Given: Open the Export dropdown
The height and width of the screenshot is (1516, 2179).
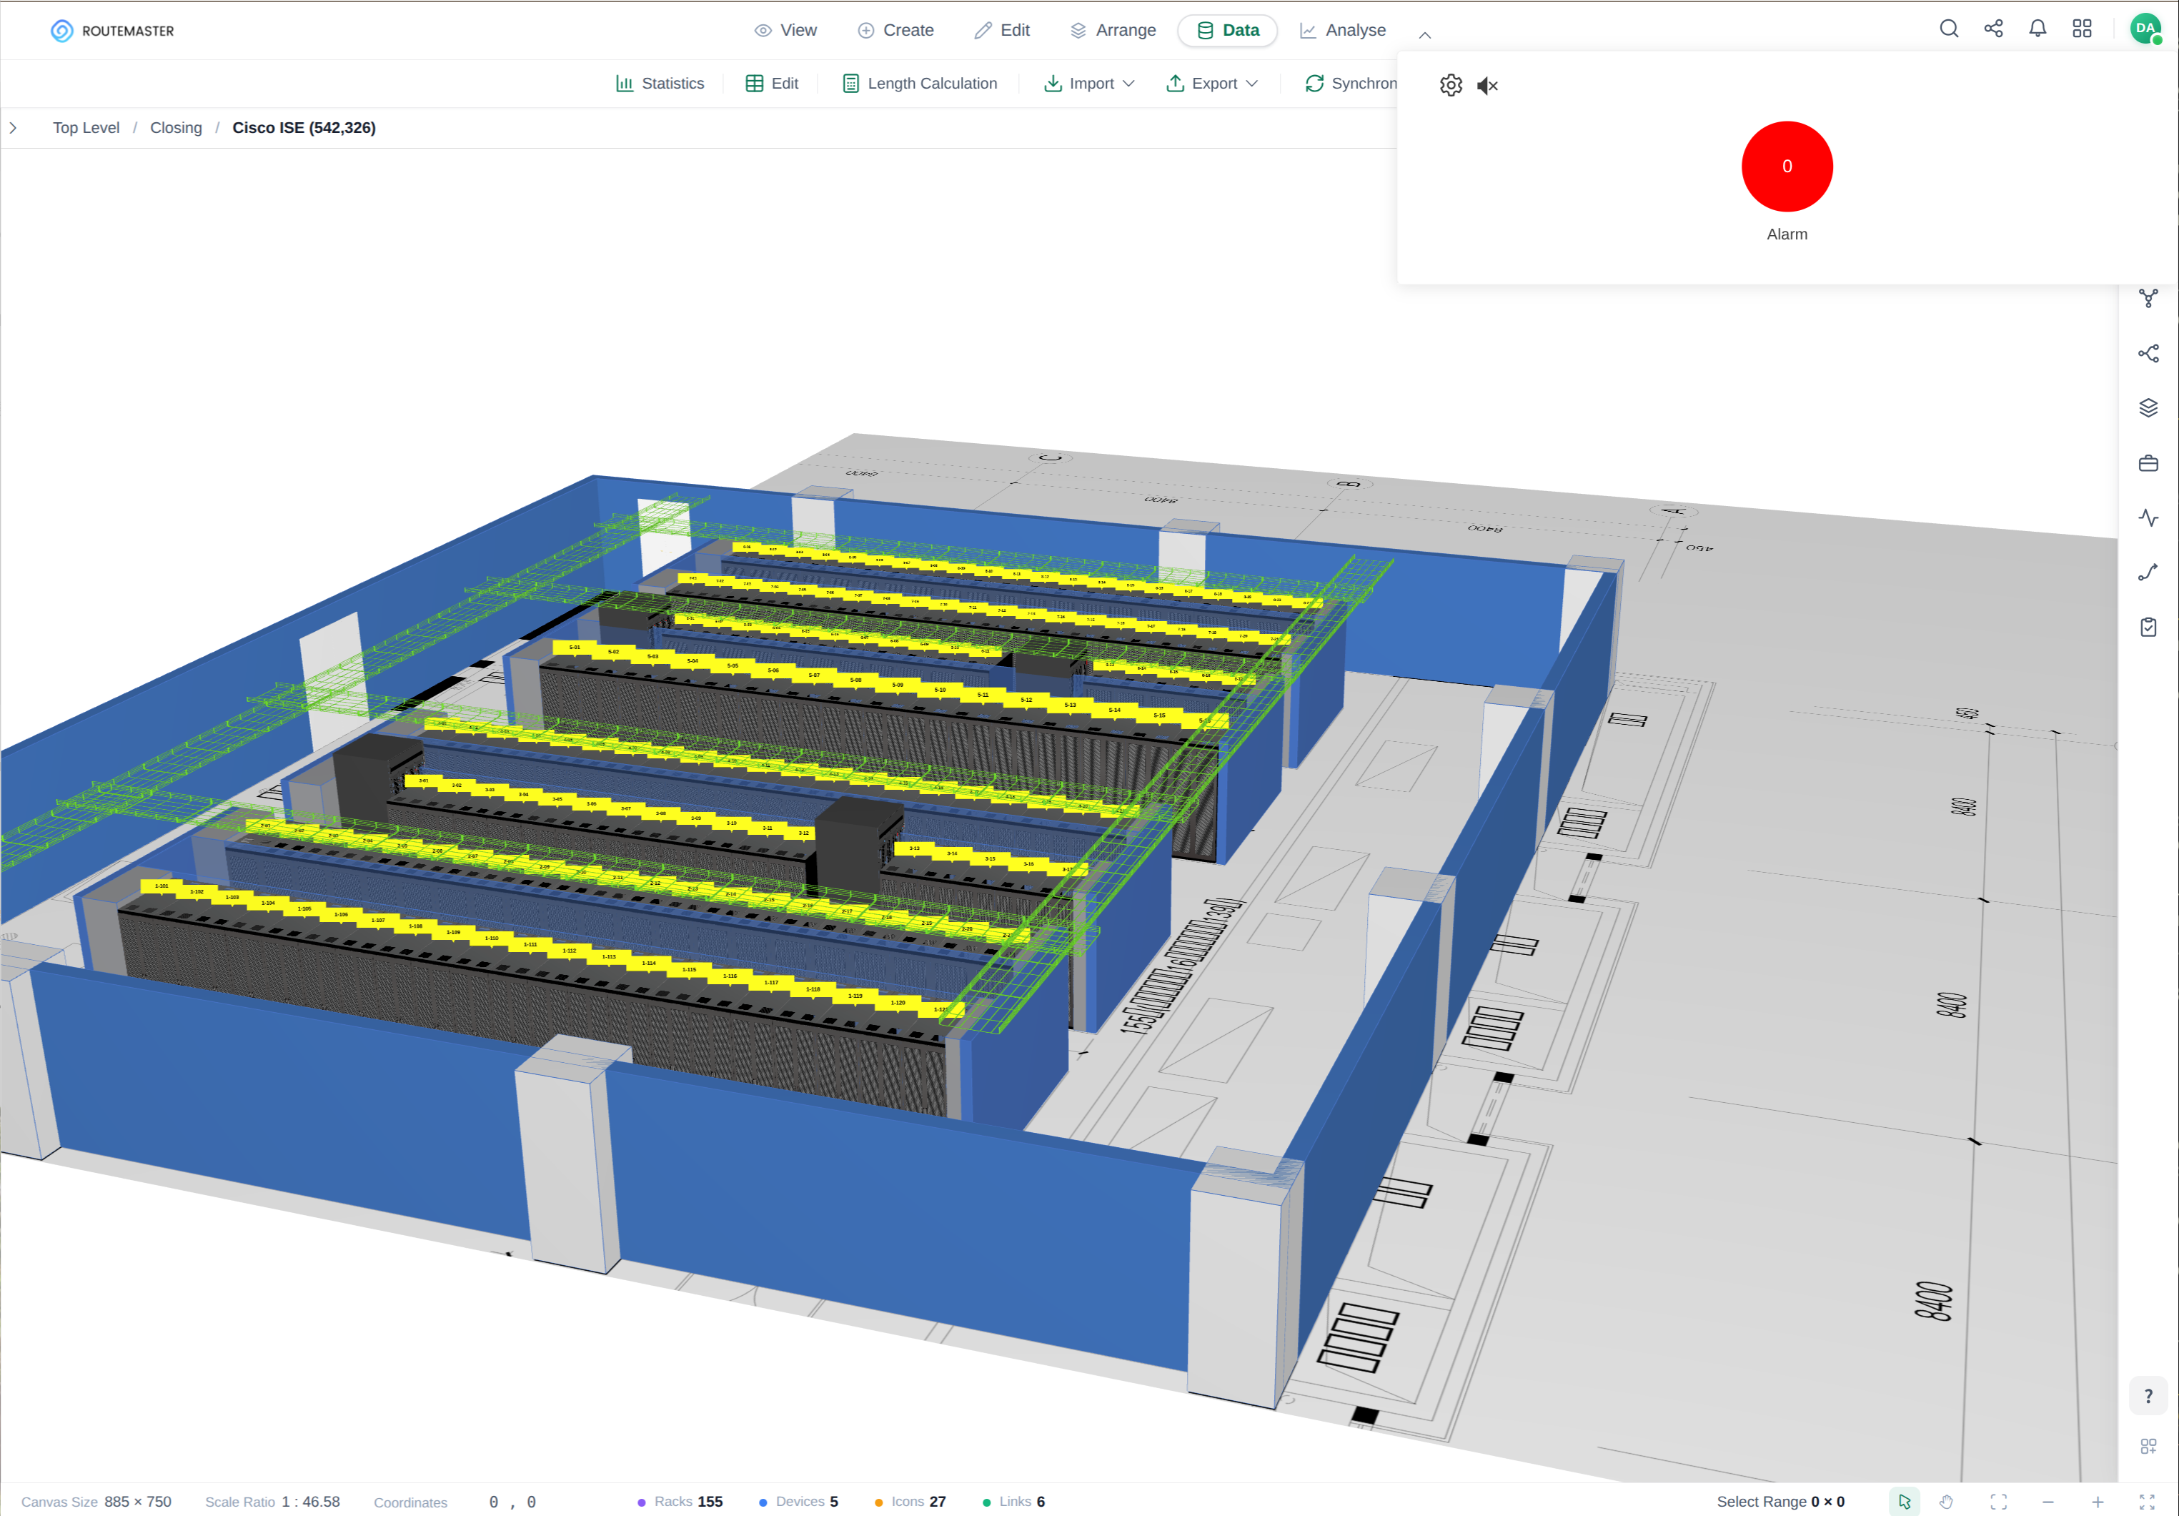Looking at the screenshot, I should (x=1212, y=84).
